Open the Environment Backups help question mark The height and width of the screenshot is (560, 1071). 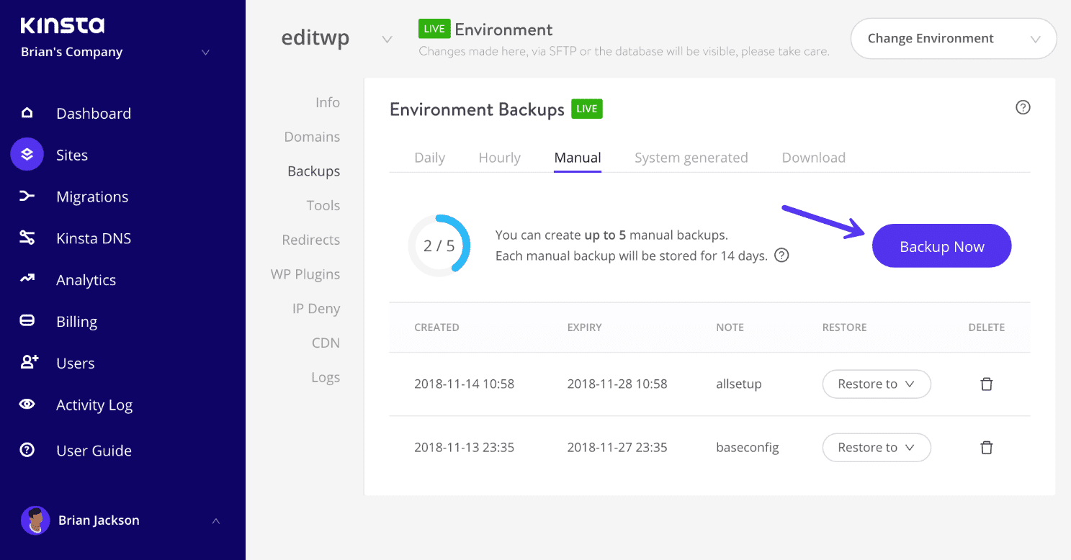pyautogui.click(x=1023, y=107)
